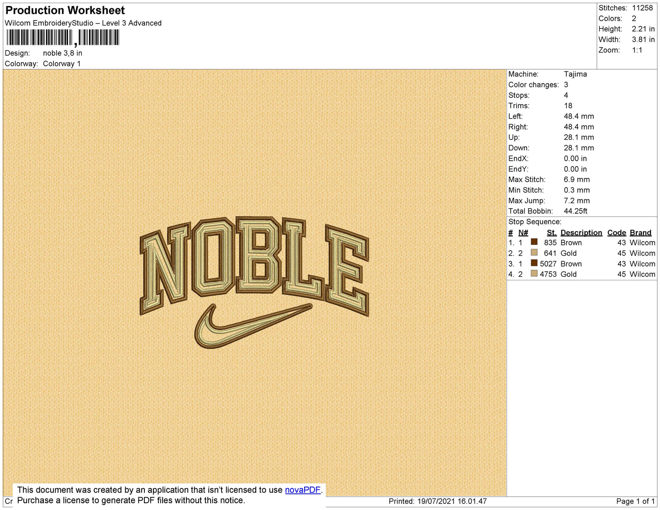The width and height of the screenshot is (660, 510).
Task: Select the Min Stitch value 0.3 mm
Action: click(576, 190)
